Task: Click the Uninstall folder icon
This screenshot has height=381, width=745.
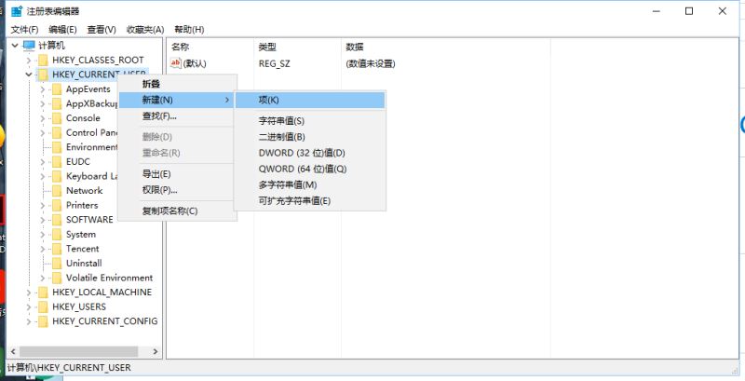Action: tap(57, 264)
